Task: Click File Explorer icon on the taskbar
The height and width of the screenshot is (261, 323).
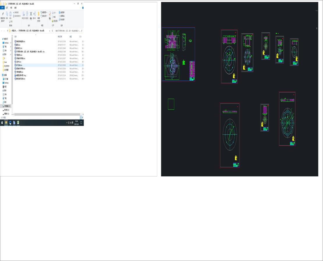Action: click(6, 122)
